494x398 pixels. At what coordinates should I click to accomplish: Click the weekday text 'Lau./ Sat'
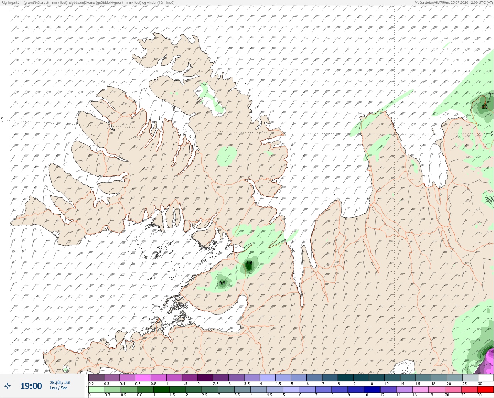(58, 388)
